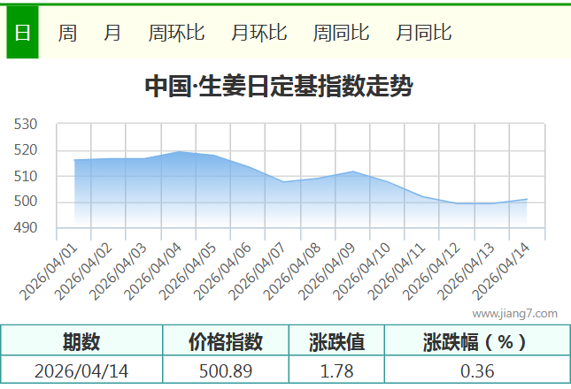Viewport: 571px width, 389px height.
Task: Click the 价格指数 column header
Action: point(226,341)
